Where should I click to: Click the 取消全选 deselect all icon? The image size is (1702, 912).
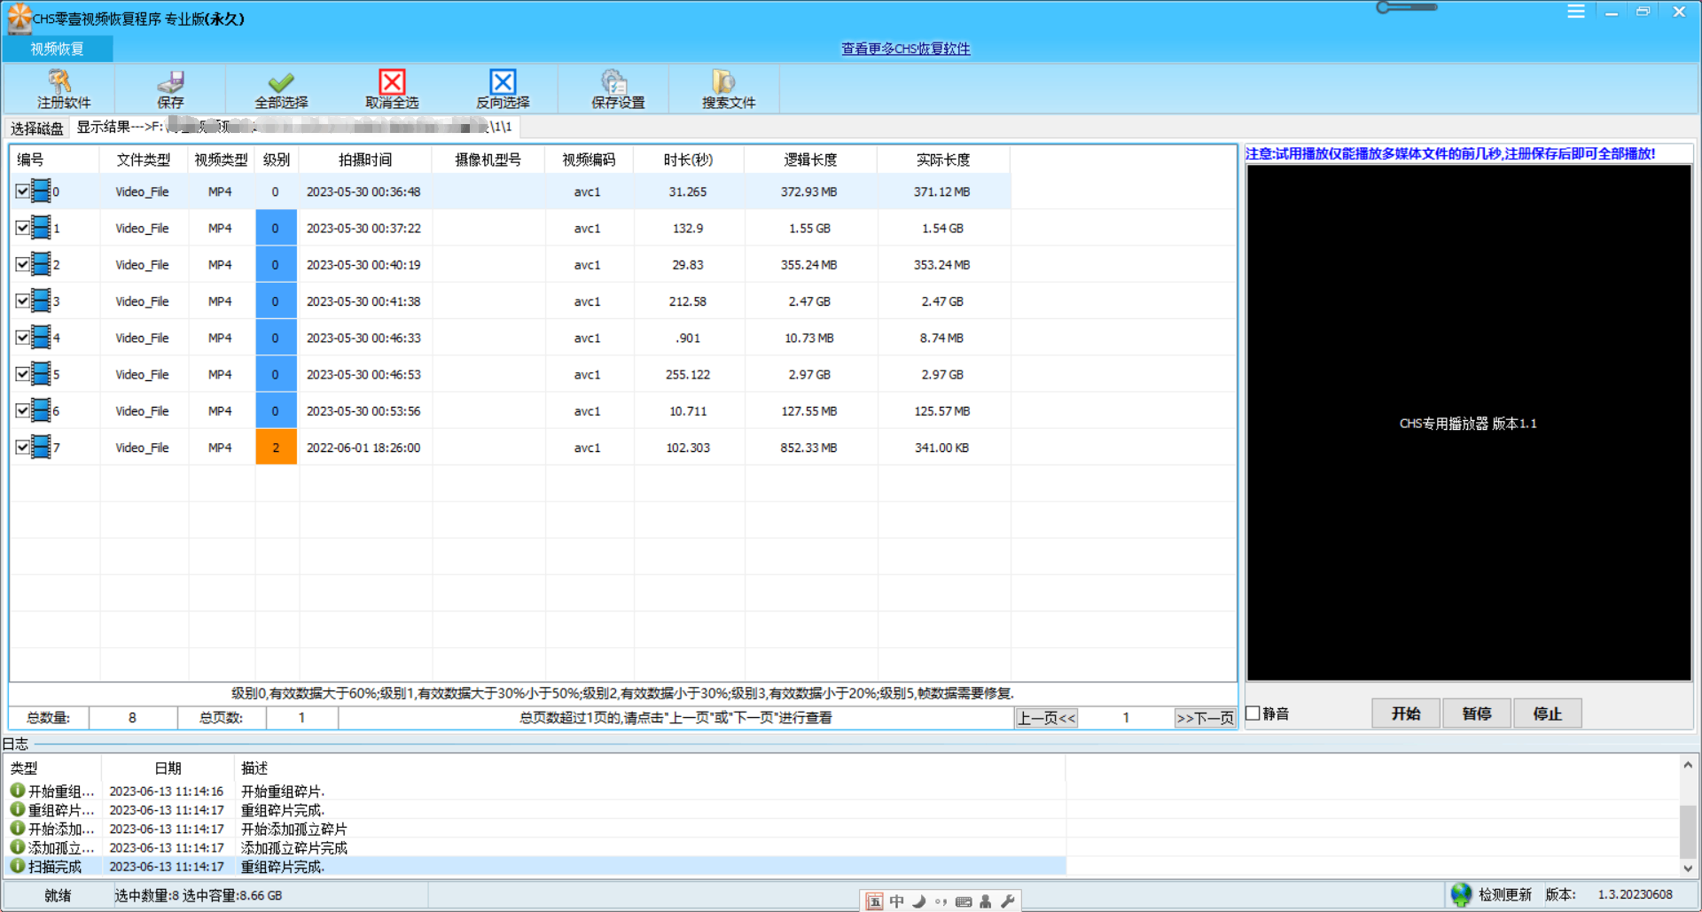click(392, 82)
